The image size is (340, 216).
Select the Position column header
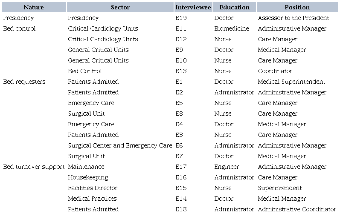click(297, 7)
